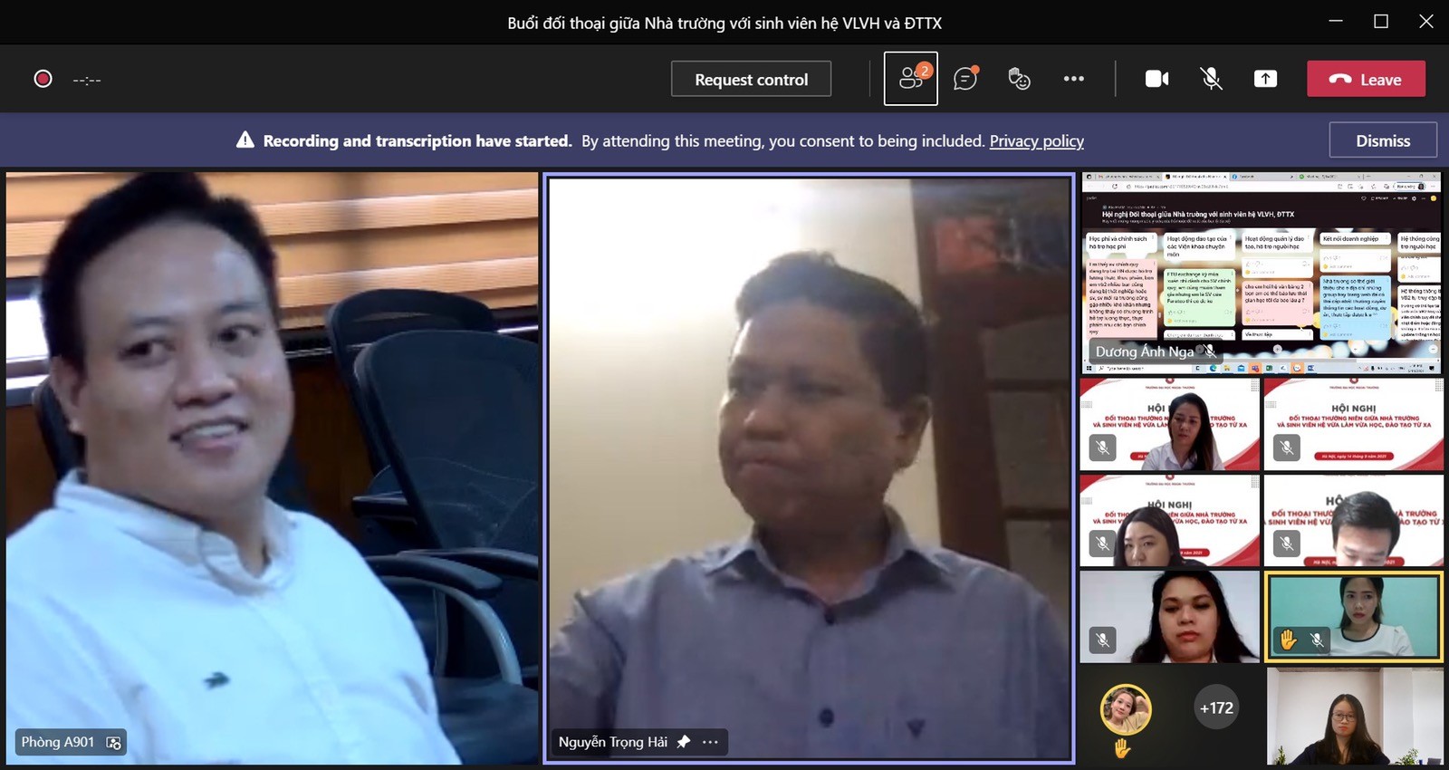Toggle the camera on or off

click(x=1156, y=79)
